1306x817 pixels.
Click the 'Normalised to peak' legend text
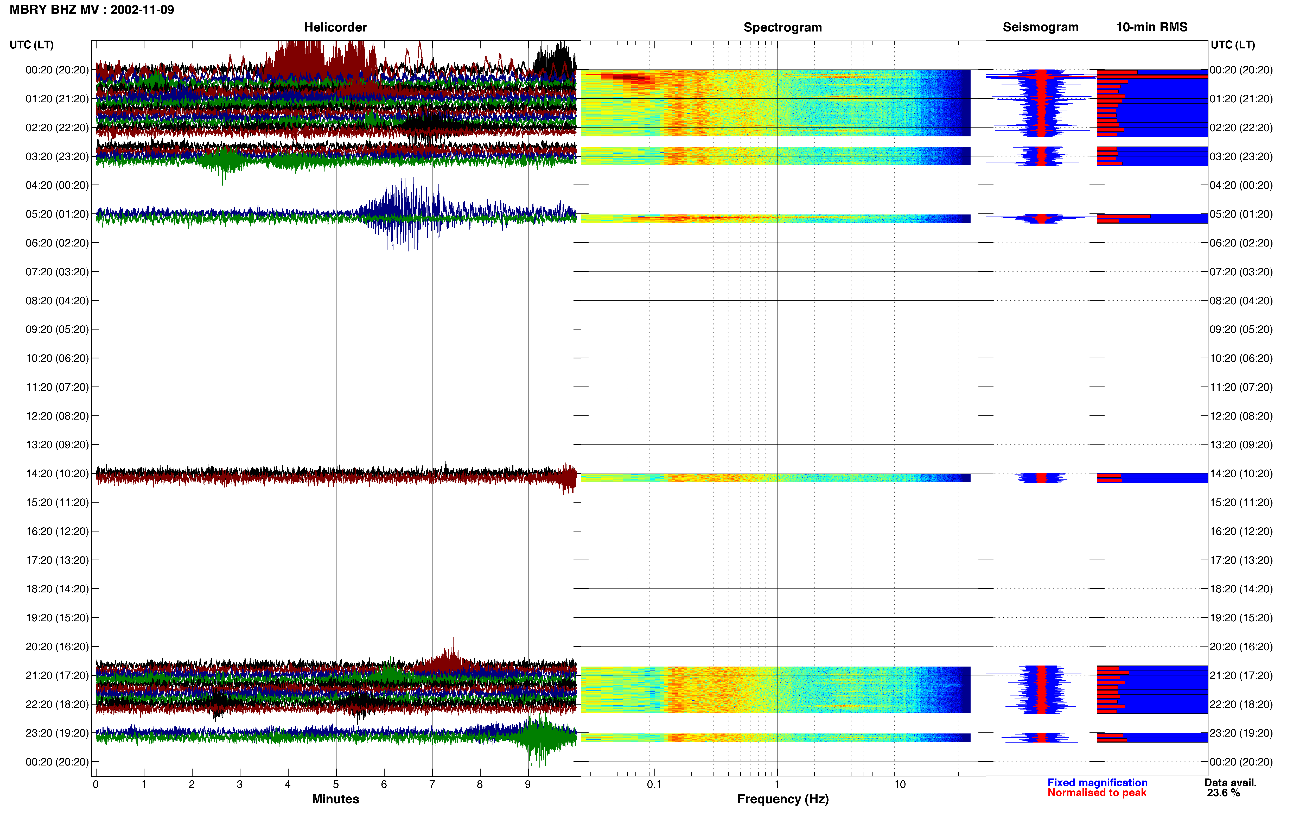[x=1097, y=793]
